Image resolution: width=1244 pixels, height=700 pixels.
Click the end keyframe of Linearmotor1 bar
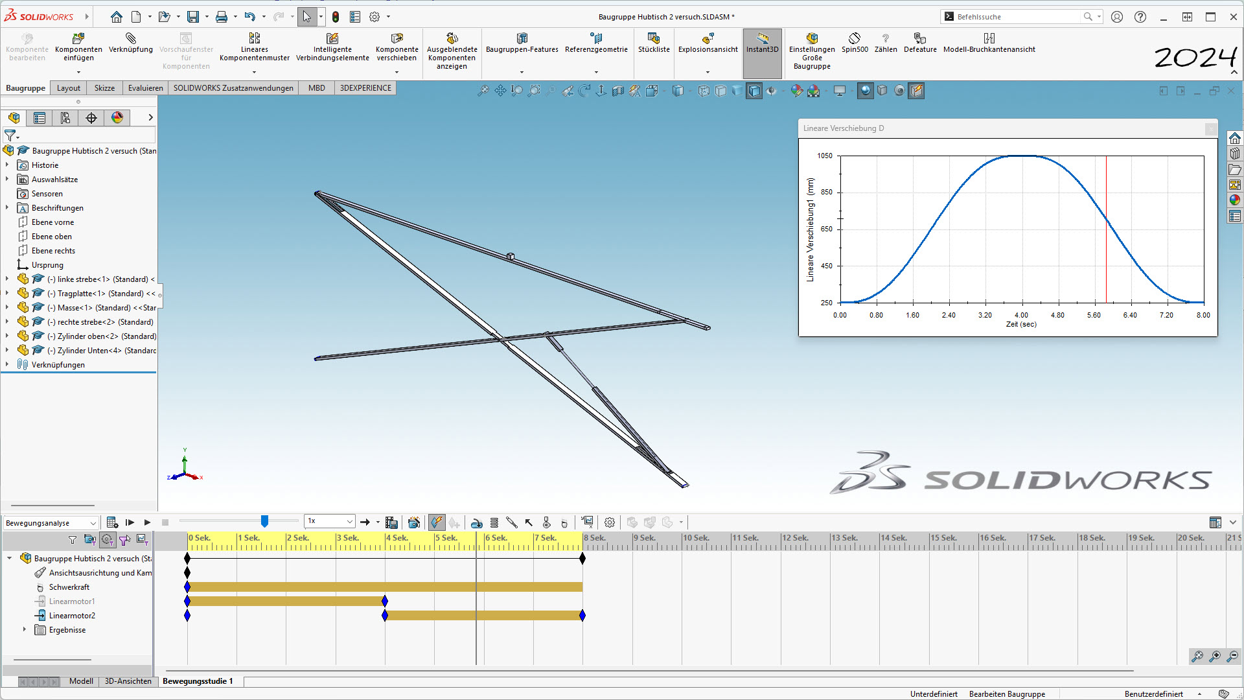click(385, 601)
